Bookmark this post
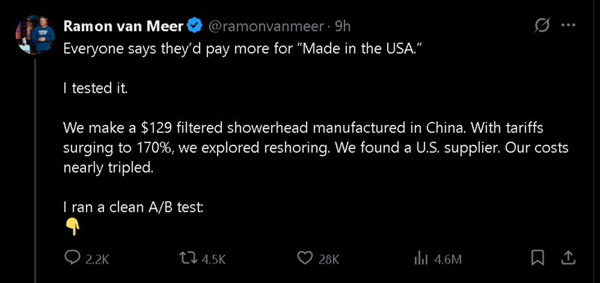This screenshot has width=600, height=283. 538,258
